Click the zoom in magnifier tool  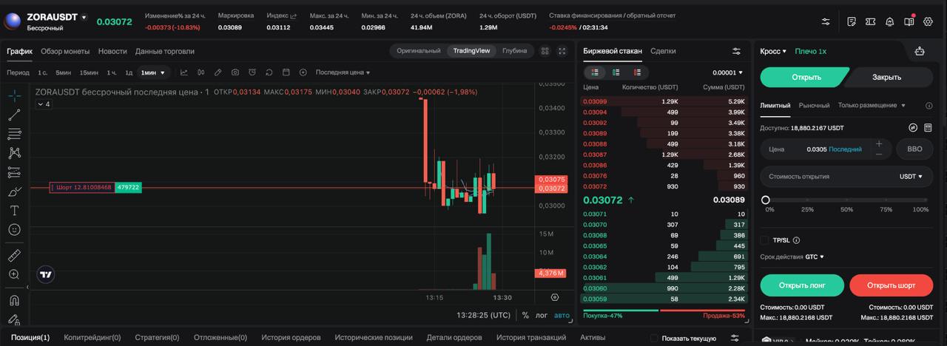(14, 274)
